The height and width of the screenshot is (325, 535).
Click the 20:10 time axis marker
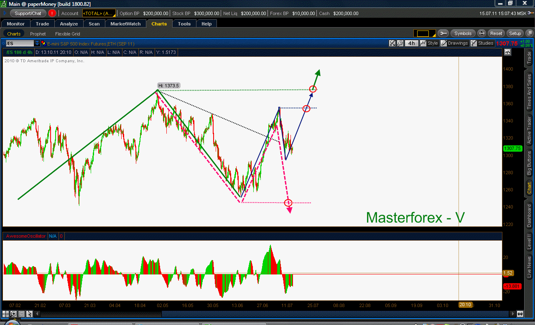[x=465, y=305]
